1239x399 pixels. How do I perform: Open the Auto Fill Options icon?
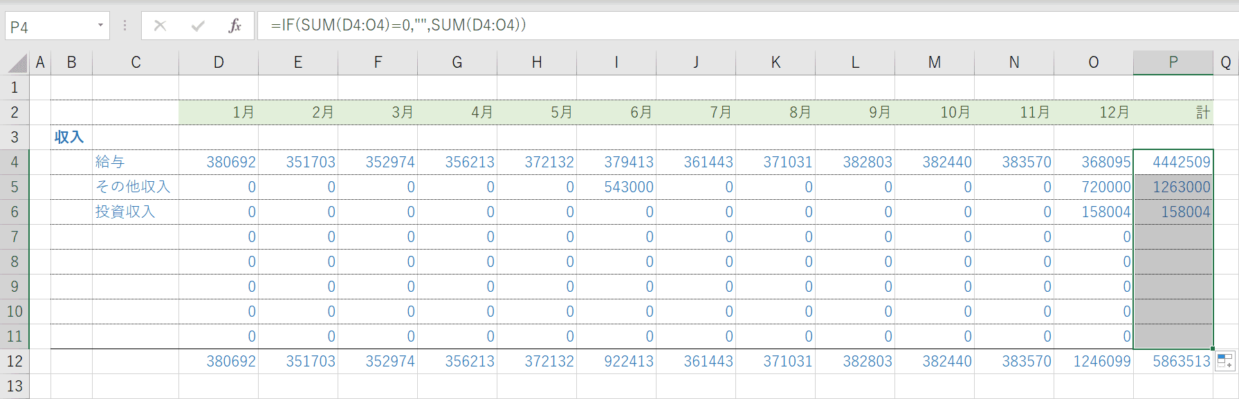[x=1225, y=361]
